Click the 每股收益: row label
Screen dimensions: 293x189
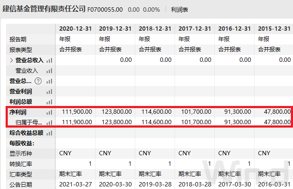pos(22,143)
